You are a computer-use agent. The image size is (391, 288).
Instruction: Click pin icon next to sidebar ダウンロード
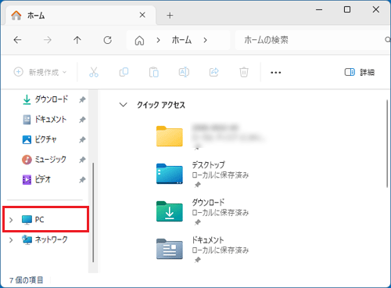point(82,99)
